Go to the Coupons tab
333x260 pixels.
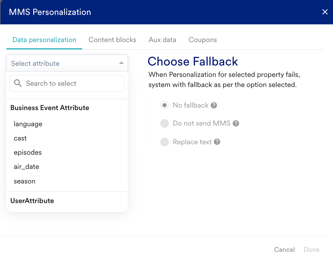(x=203, y=40)
